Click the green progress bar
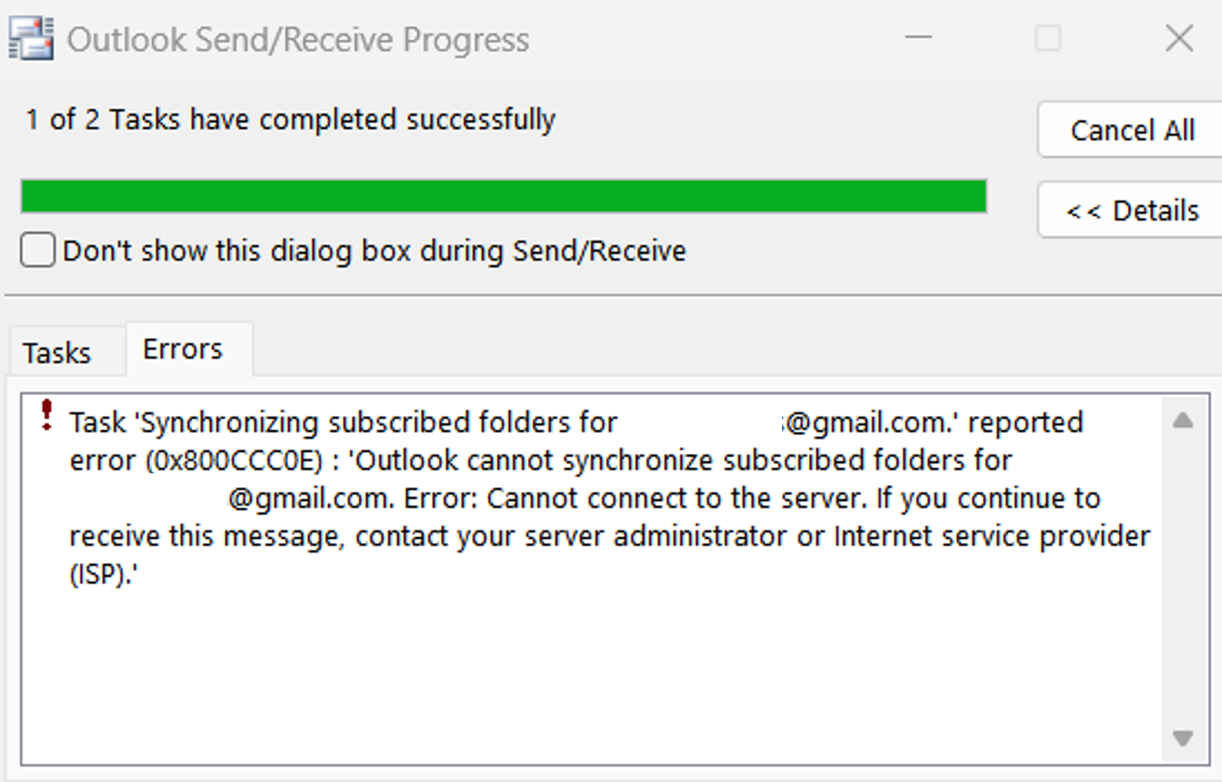The height and width of the screenshot is (782, 1222). click(503, 197)
